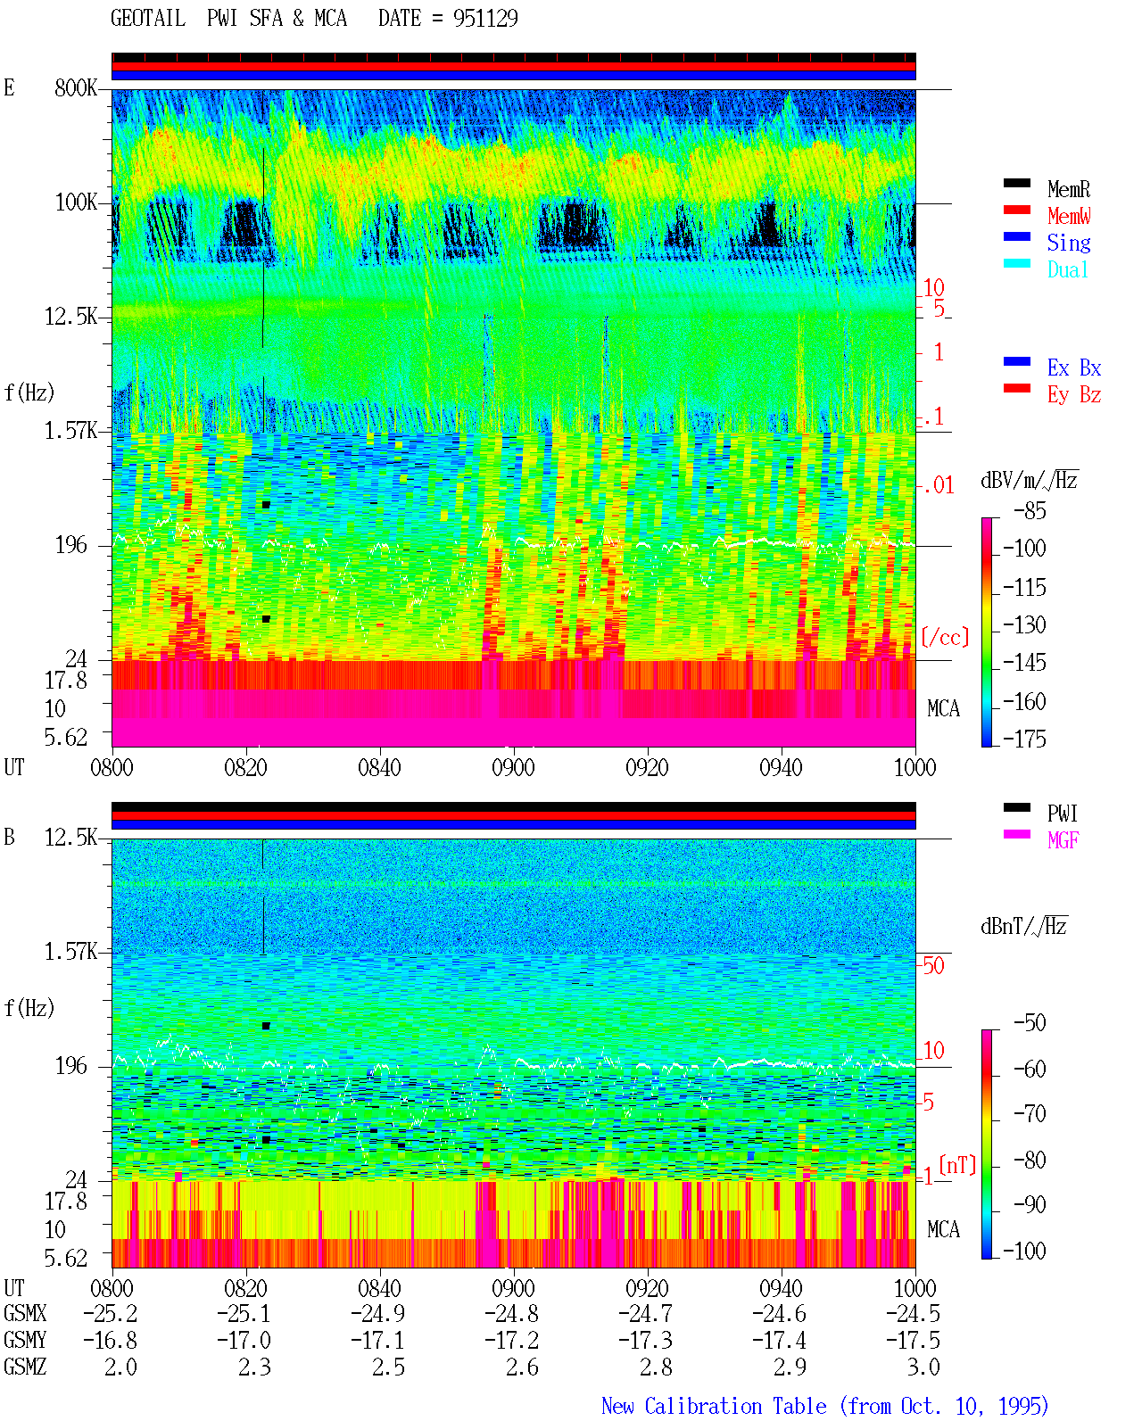Viewport: 1142px width, 1421px height.
Task: Click the dBnT color scale bar
Action: click(987, 1144)
